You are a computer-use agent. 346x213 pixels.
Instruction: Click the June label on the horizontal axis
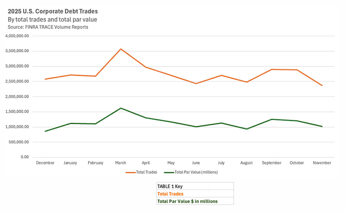tap(196, 163)
